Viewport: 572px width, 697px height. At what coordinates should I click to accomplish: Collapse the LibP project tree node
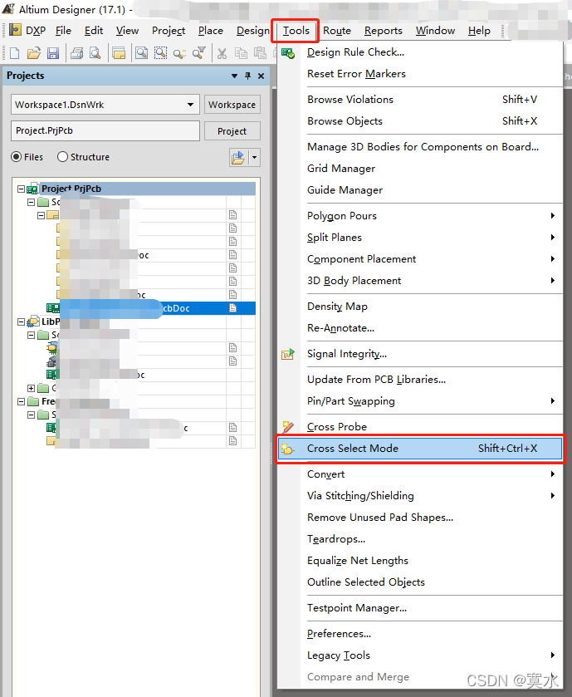coord(21,322)
